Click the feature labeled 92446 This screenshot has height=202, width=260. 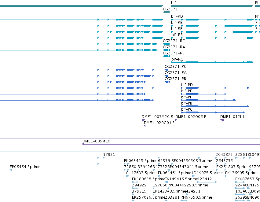[x=241, y=185]
